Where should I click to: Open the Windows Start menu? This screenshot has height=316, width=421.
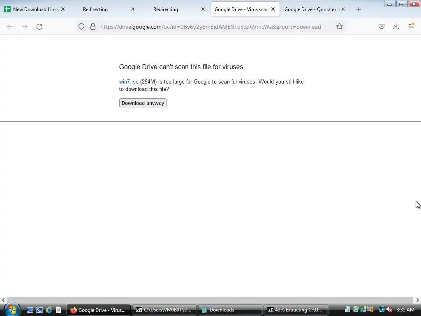point(12,310)
